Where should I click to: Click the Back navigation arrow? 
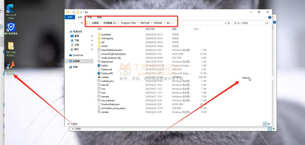pos(68,23)
